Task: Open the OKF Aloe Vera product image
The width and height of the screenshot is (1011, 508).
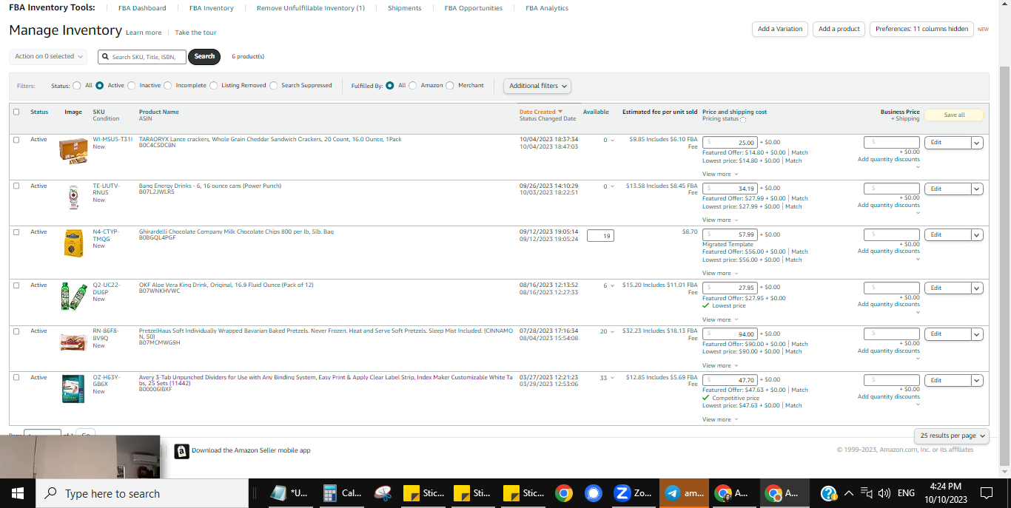Action: click(x=73, y=296)
